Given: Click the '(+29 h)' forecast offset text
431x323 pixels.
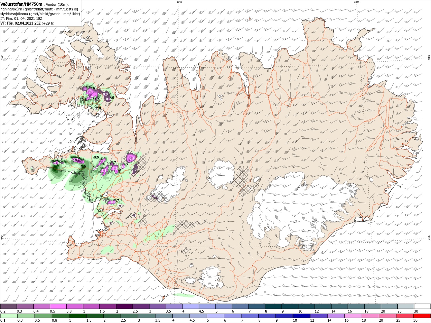Looking at the screenshot, I should coord(48,24).
